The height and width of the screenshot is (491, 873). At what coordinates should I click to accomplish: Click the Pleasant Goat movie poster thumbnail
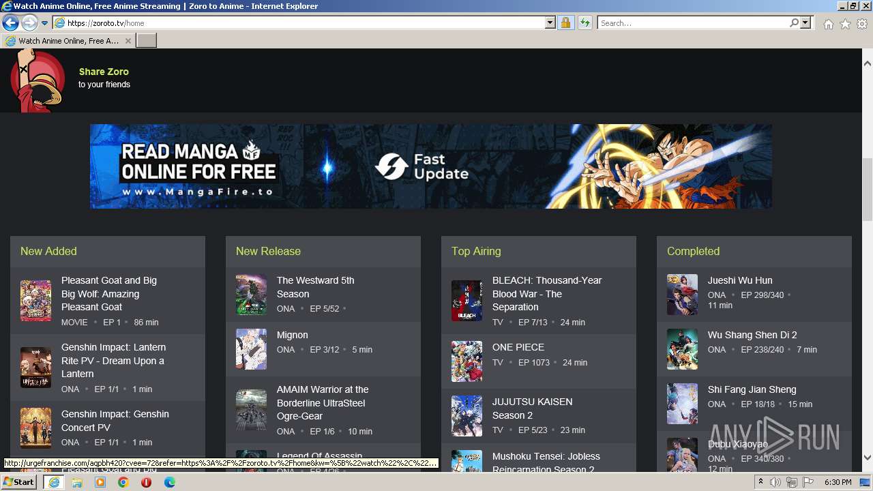point(35,301)
